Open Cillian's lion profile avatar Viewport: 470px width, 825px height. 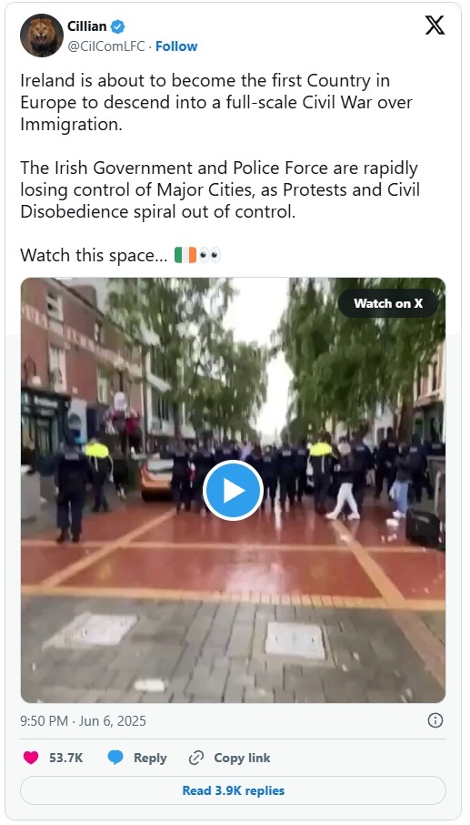click(x=42, y=36)
